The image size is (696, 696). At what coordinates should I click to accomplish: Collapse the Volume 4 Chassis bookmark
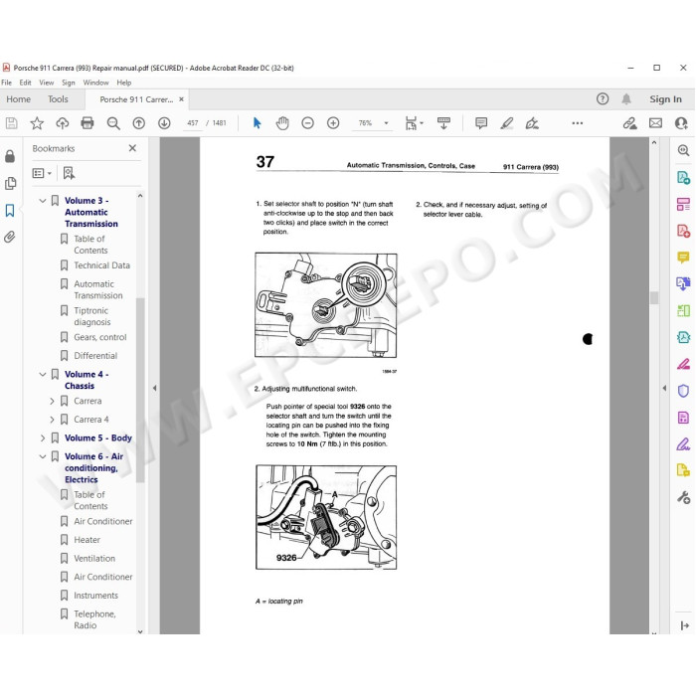43,374
